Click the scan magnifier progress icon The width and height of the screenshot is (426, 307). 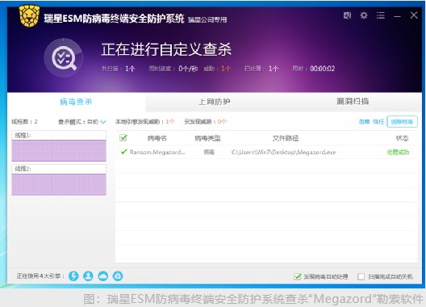click(x=64, y=58)
